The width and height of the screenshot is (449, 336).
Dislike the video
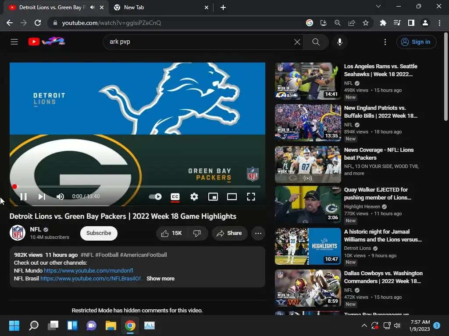[197, 233]
